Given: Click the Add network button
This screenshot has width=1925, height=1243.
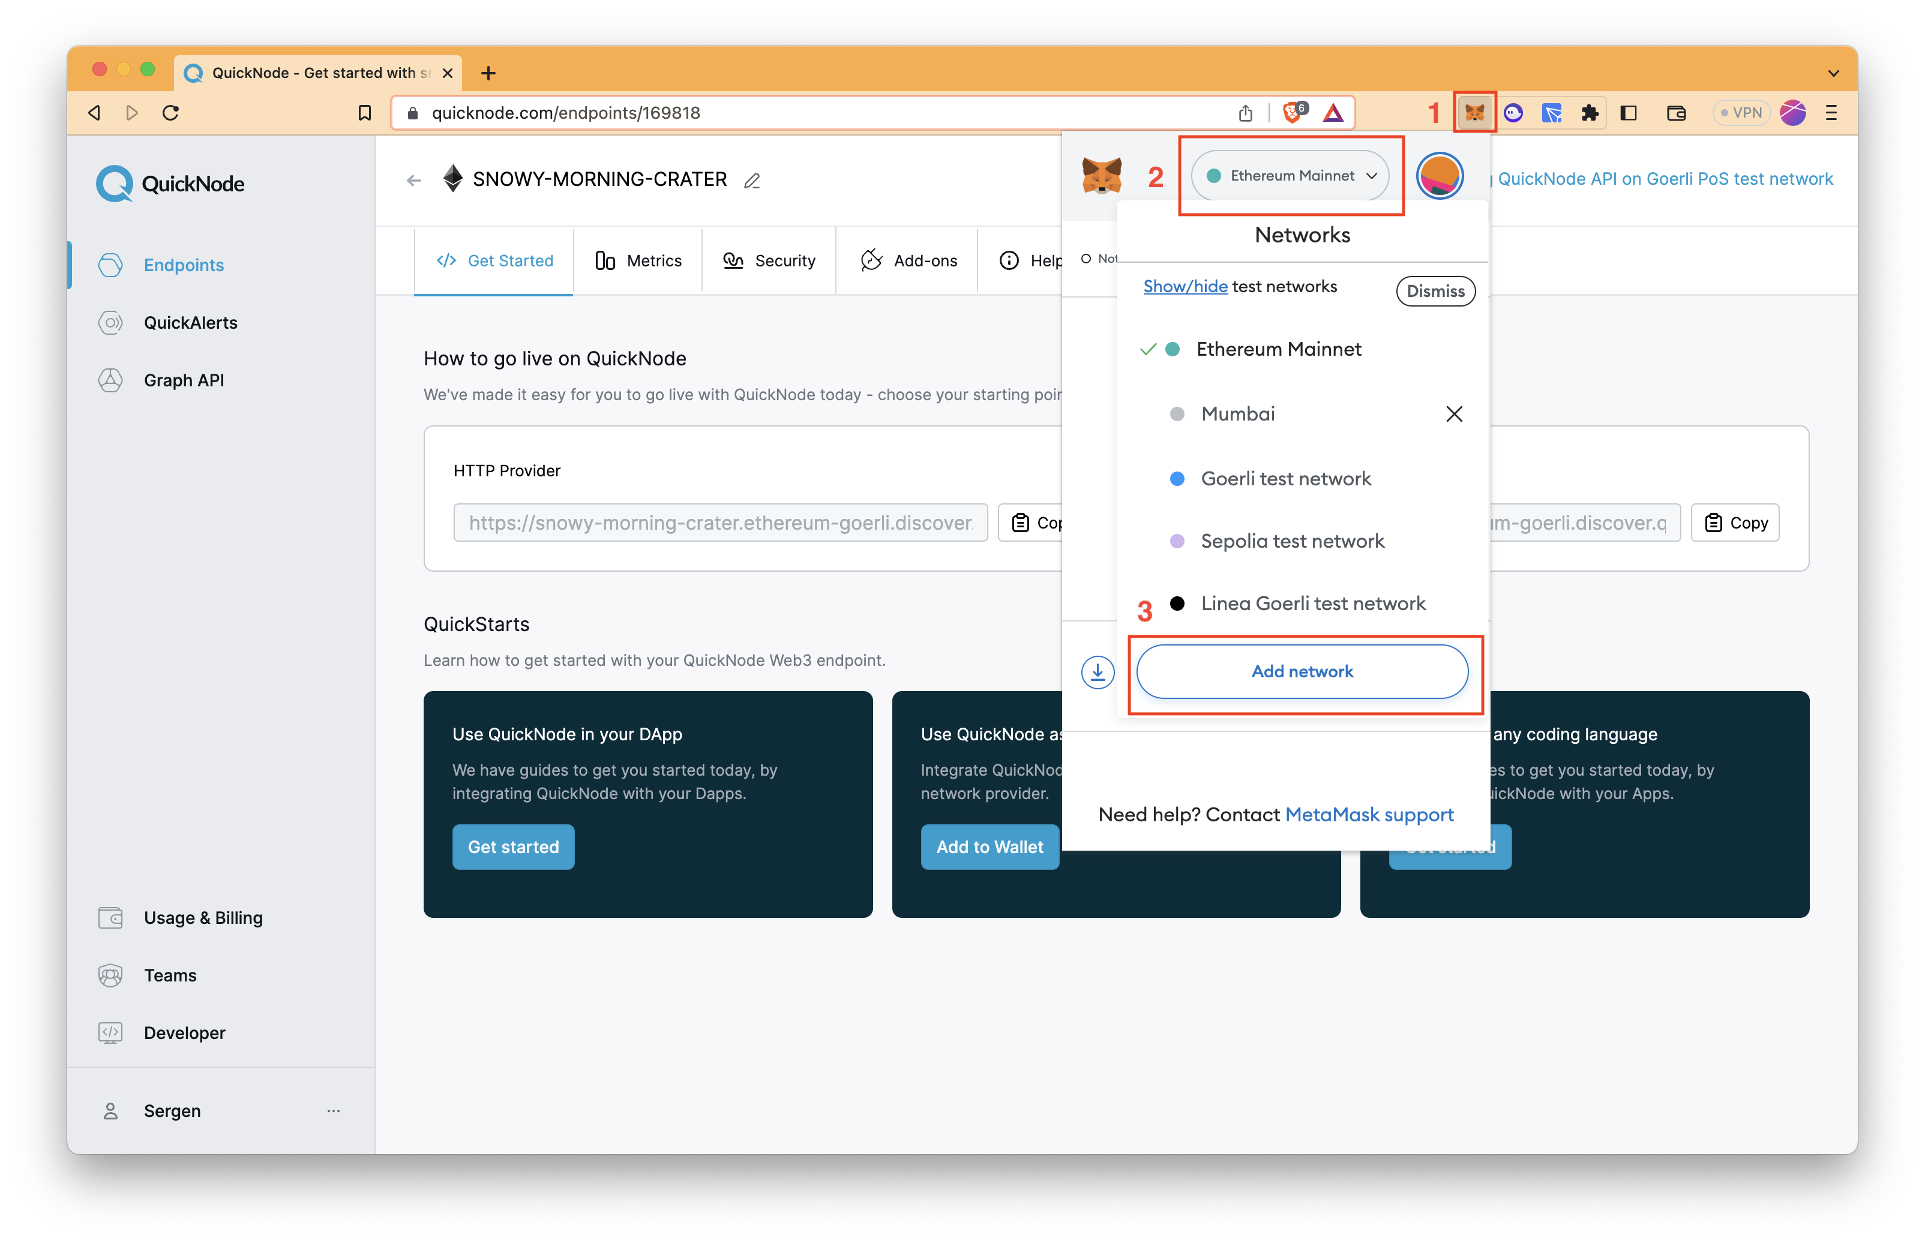Looking at the screenshot, I should coord(1302,669).
